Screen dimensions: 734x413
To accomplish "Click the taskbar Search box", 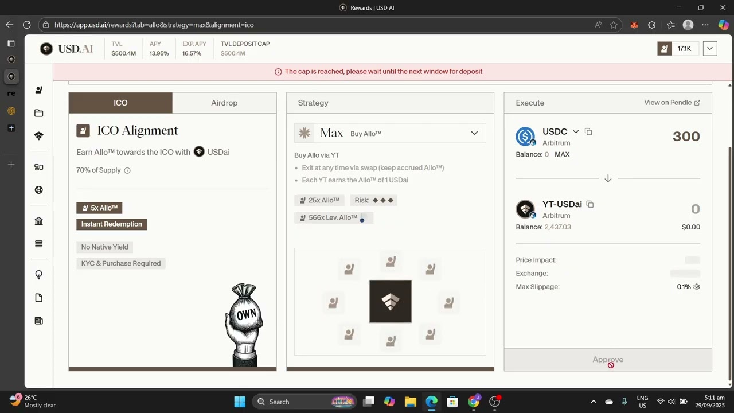I will point(304,402).
